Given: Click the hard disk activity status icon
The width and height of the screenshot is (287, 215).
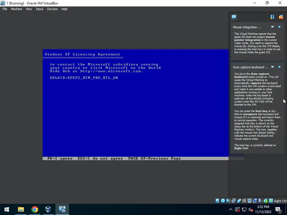Looking at the screenshot, I should click(217, 200).
